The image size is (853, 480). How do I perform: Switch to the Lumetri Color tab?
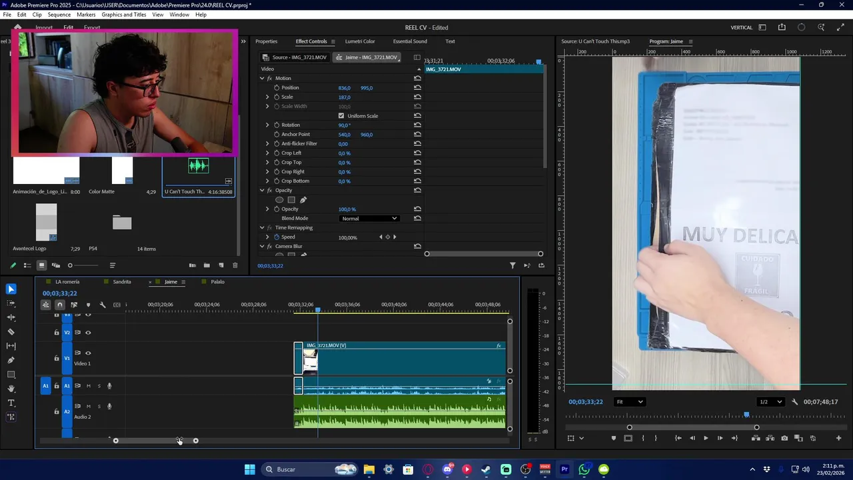(360, 41)
